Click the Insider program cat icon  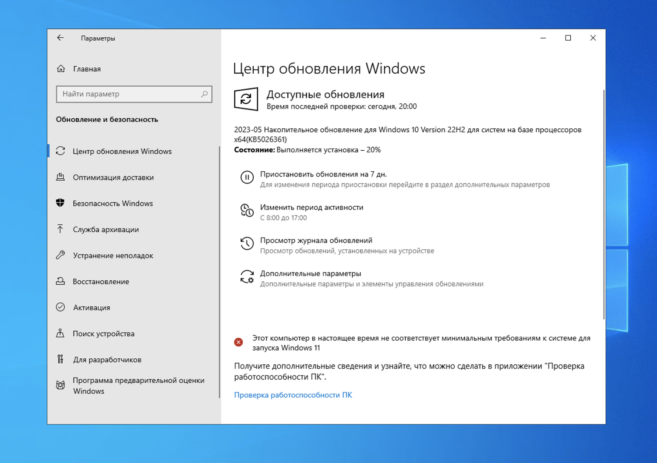pyautogui.click(x=60, y=385)
